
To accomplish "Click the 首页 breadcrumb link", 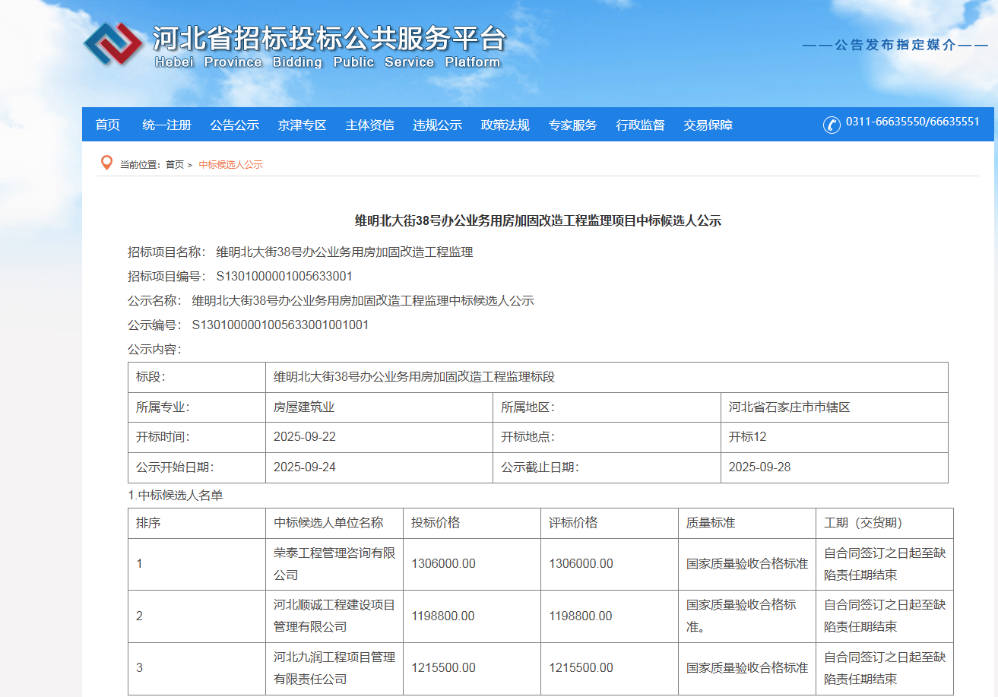I will click(x=175, y=165).
